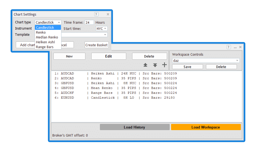The width and height of the screenshot is (257, 157).
Task: Open the Template dropdown
Action: (x=105, y=35)
